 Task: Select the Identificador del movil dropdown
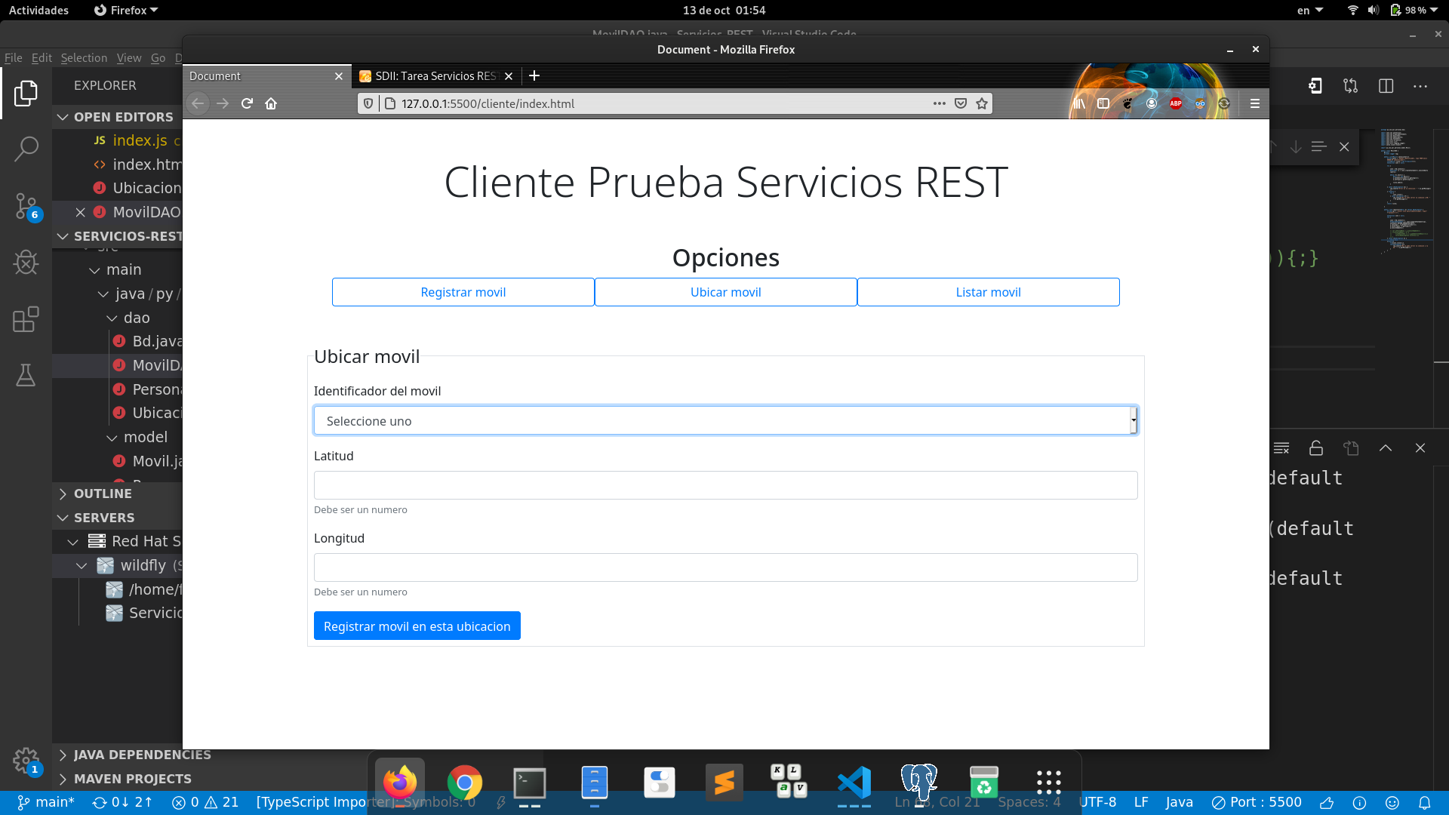tap(725, 421)
